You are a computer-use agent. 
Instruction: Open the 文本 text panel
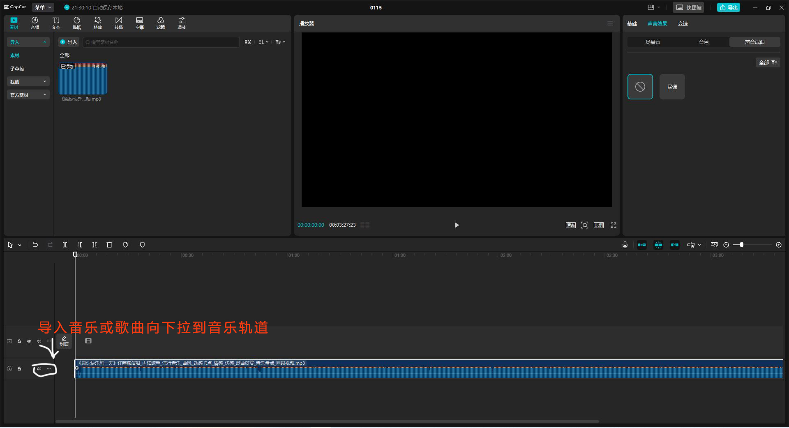coord(56,23)
